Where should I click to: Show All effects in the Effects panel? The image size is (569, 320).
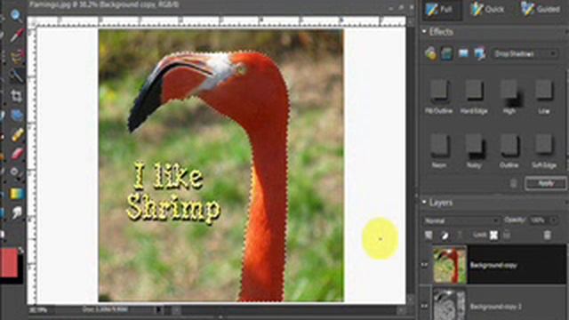[479, 53]
